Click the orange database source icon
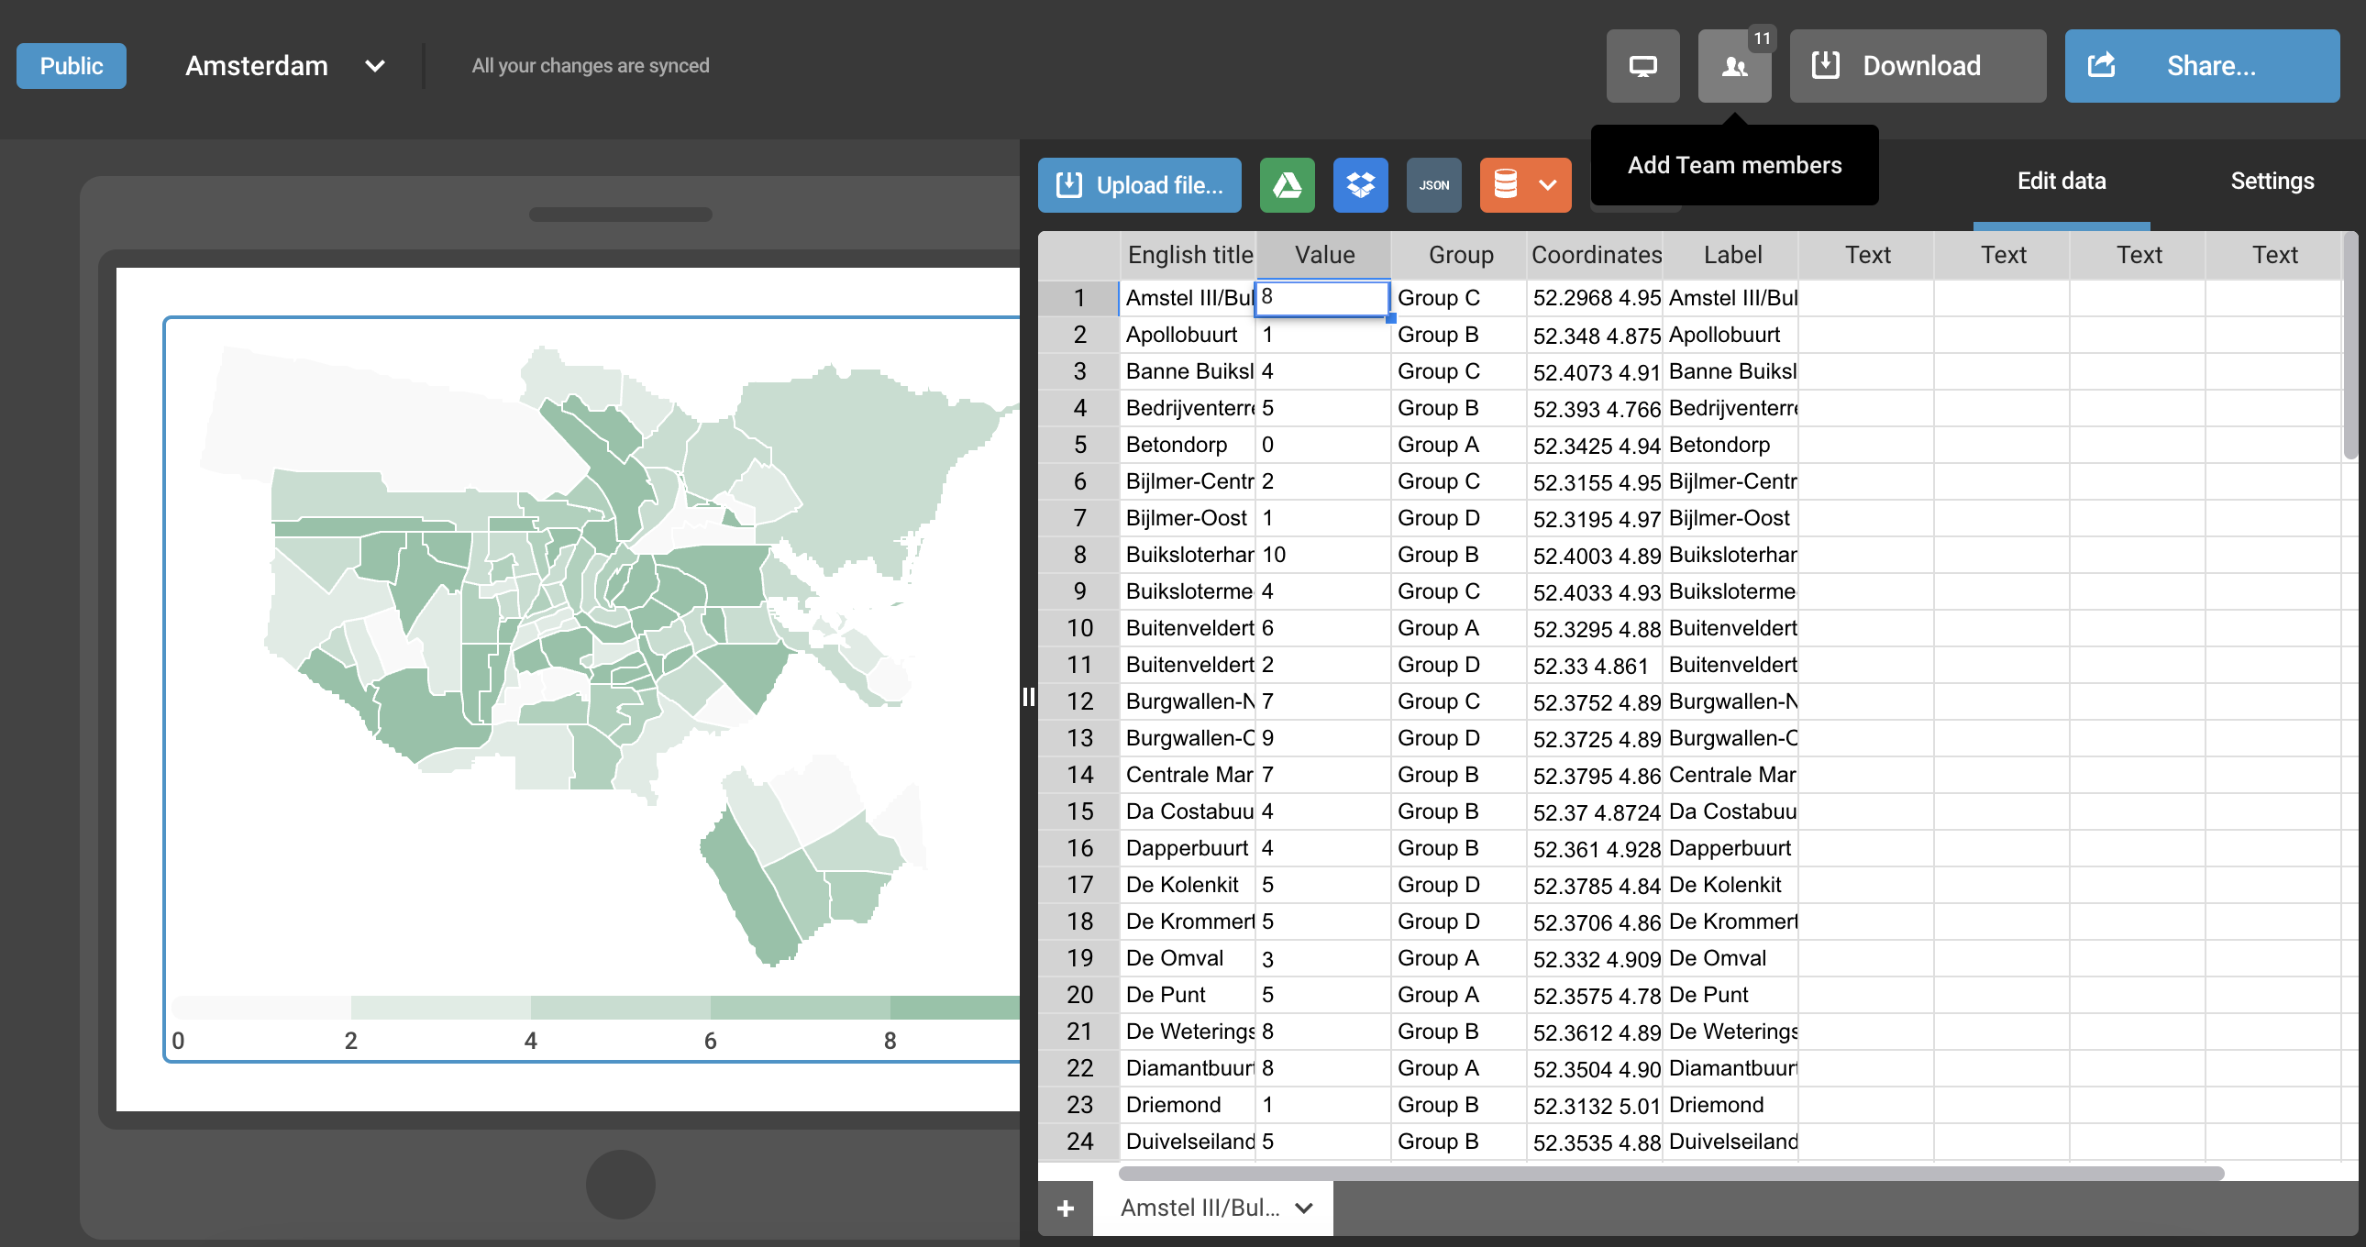The width and height of the screenshot is (2366, 1247). click(1506, 184)
